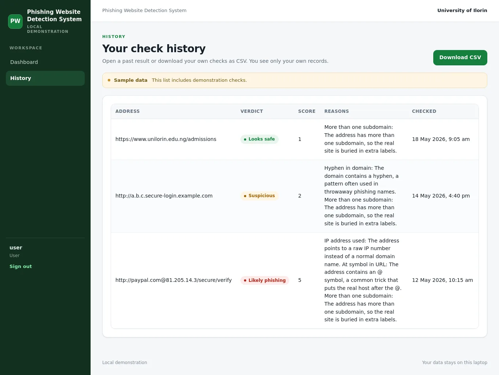Download your checks as CSV
Image resolution: width=499 pixels, height=375 pixels.
460,58
